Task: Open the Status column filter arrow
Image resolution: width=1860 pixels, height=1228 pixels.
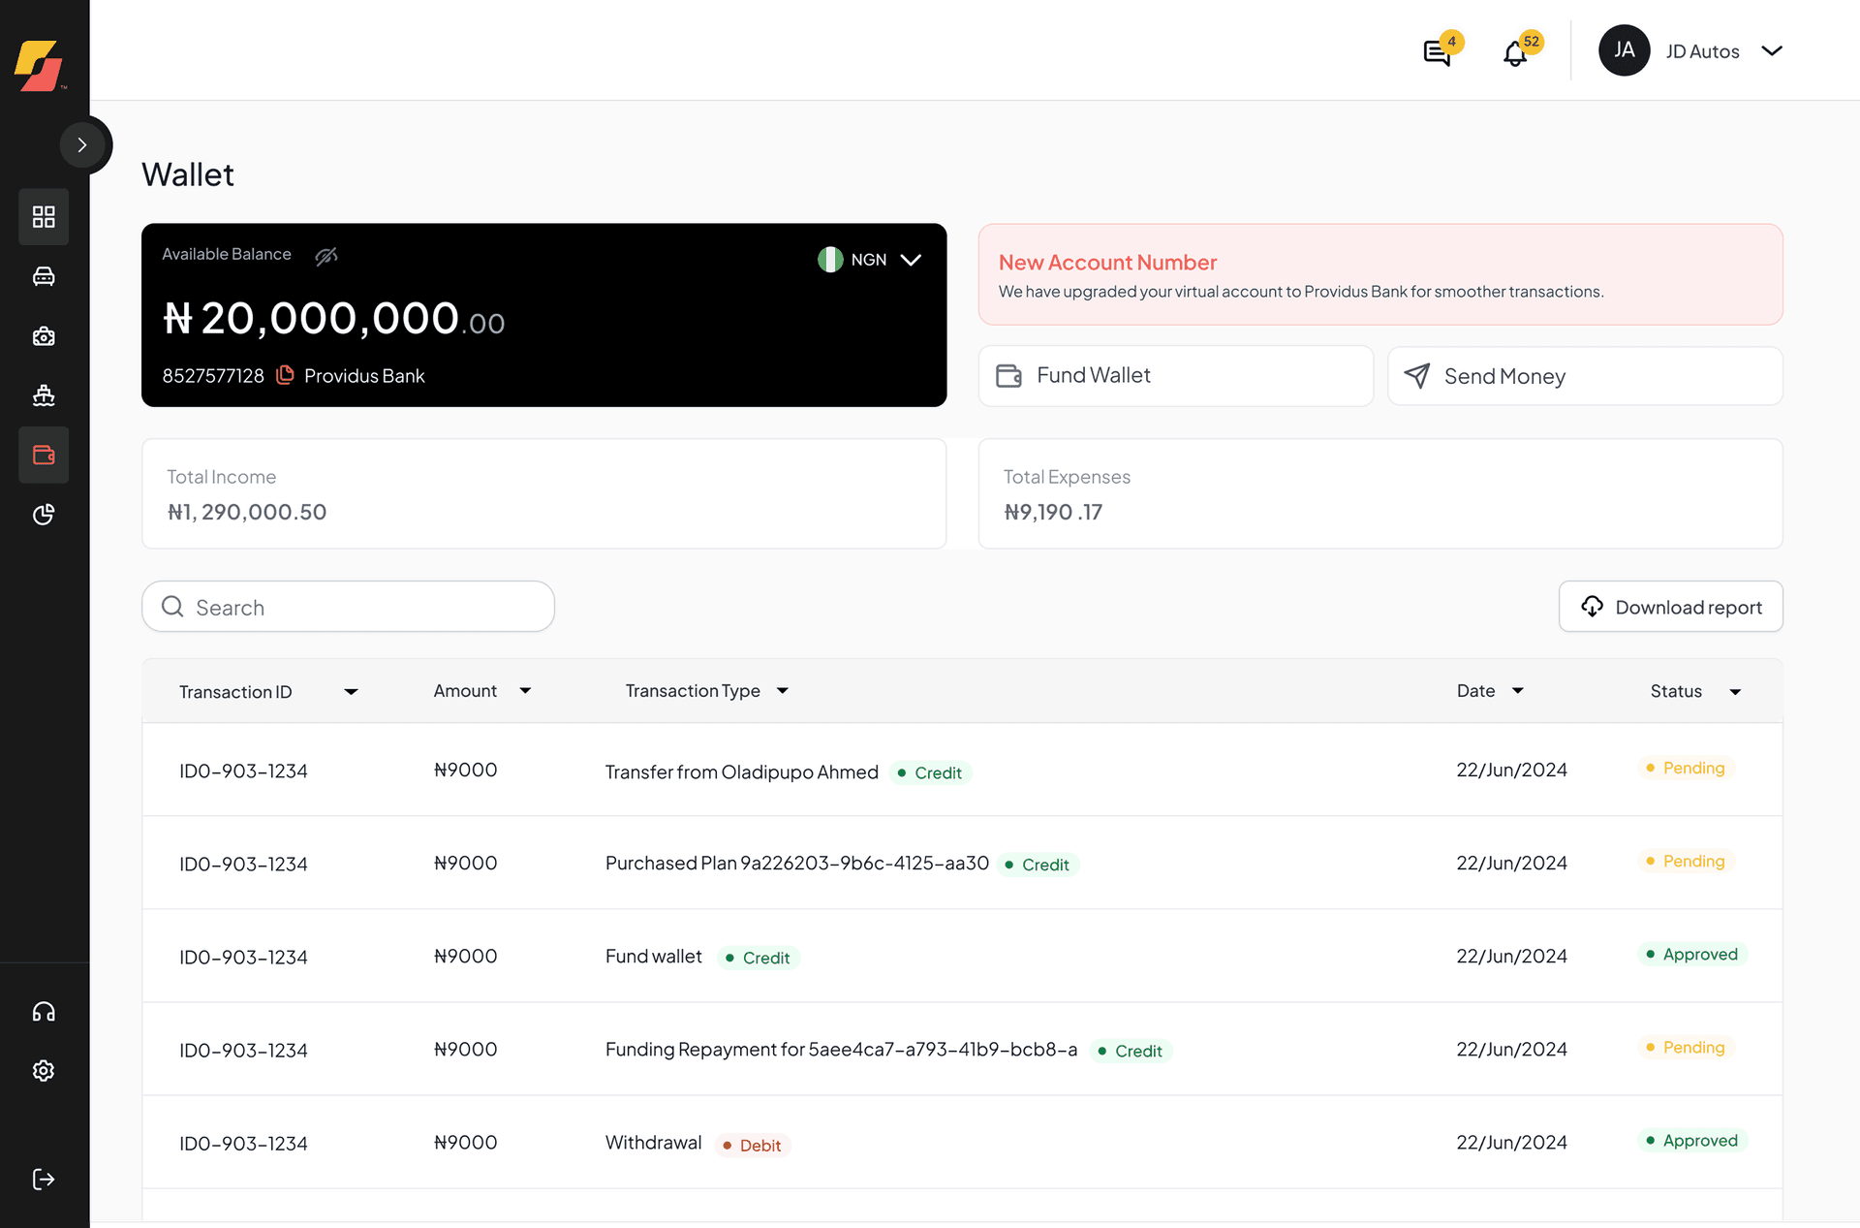Action: click(x=1735, y=692)
